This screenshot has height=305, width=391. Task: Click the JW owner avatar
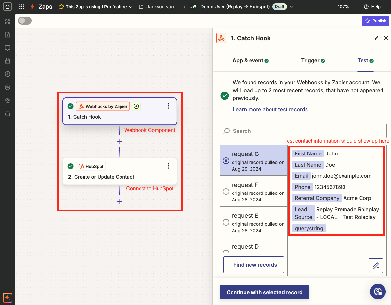(193, 7)
